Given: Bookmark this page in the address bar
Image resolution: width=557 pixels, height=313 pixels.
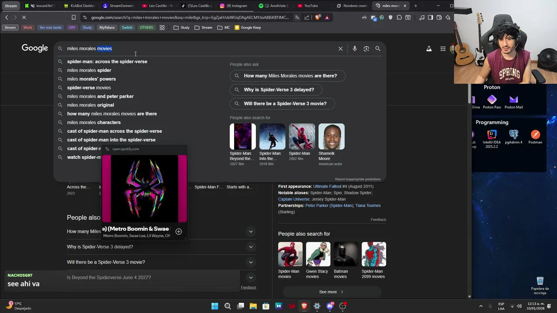Looking at the screenshot, I should pyautogui.click(x=74, y=17).
